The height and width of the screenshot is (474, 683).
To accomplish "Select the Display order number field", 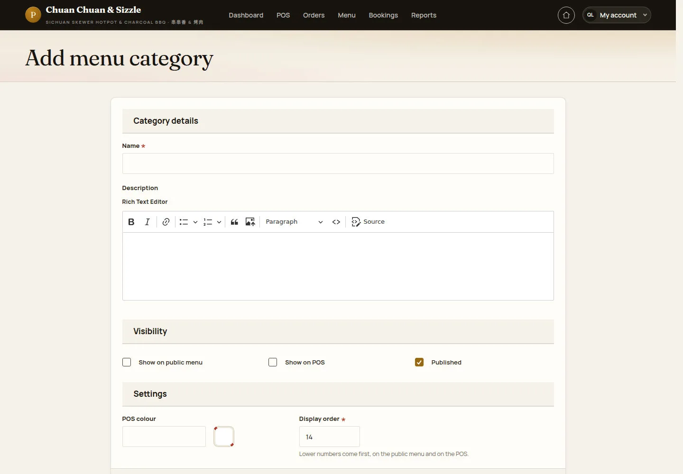I will tap(329, 437).
